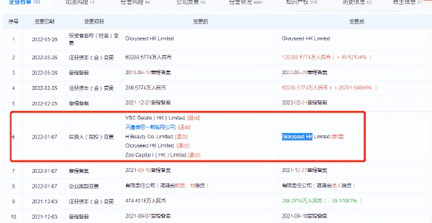Click the 序号 column header
This screenshot has height=223, width=432.
pos(13,22)
